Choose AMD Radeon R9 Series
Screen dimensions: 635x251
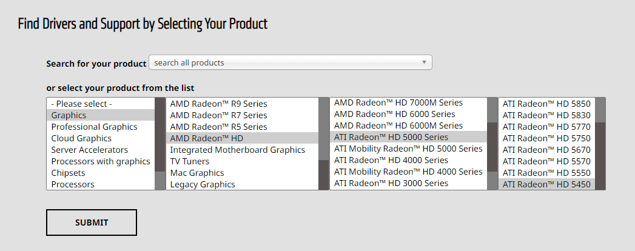pos(218,104)
